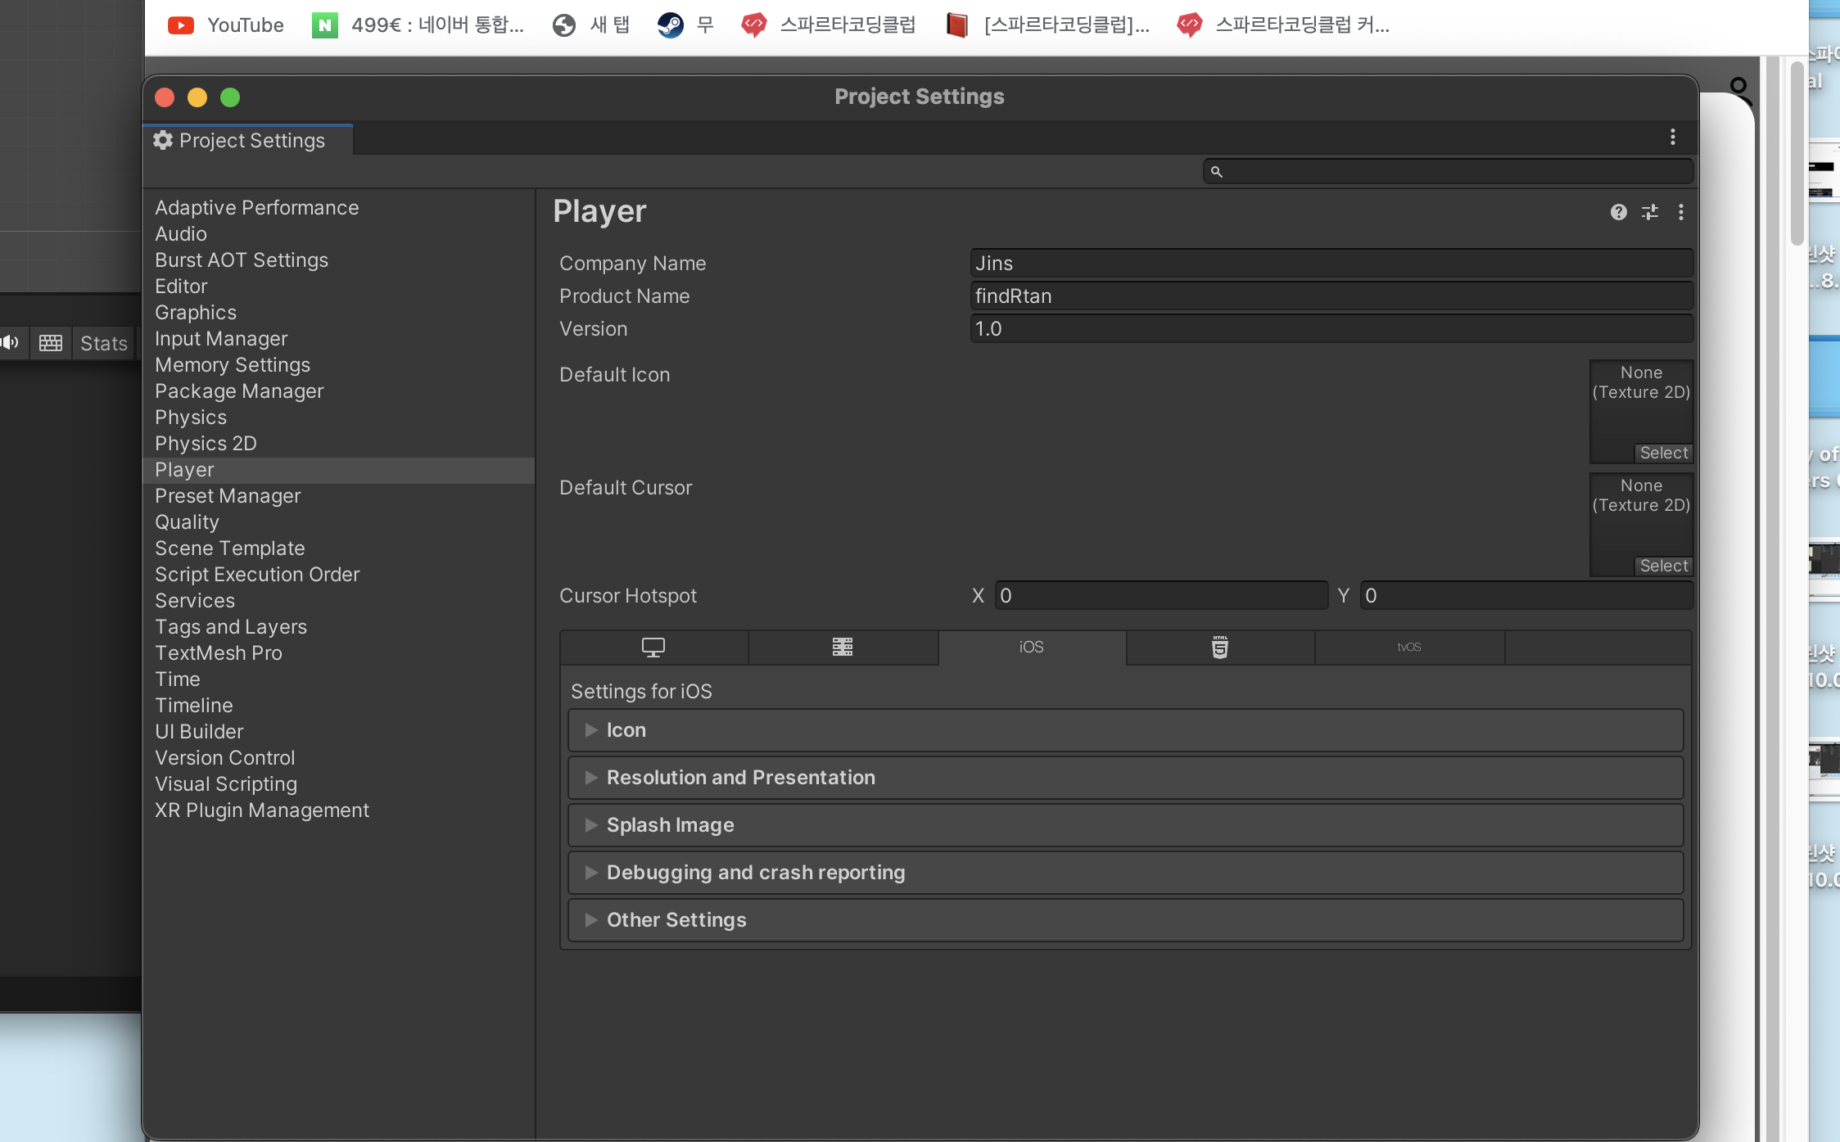Expand the Splash Image section

tap(1125, 825)
